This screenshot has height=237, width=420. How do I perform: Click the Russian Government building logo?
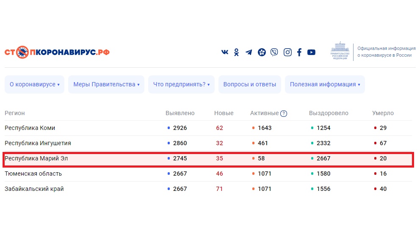(x=340, y=52)
